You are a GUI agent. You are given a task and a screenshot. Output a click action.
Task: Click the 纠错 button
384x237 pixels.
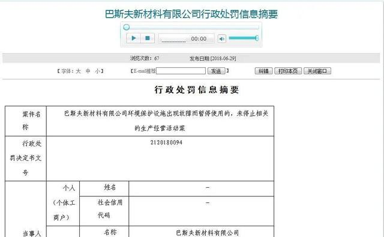coord(263,71)
